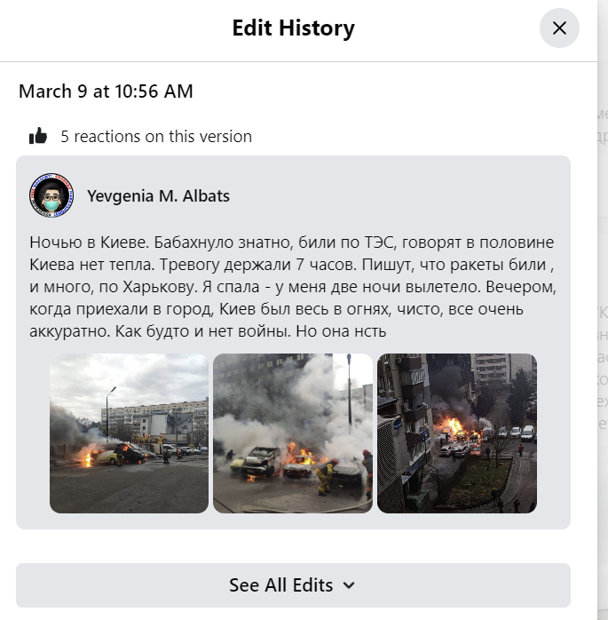Screen dimensions: 608x620
Task: Close the Edit History dialog
Action: [559, 28]
